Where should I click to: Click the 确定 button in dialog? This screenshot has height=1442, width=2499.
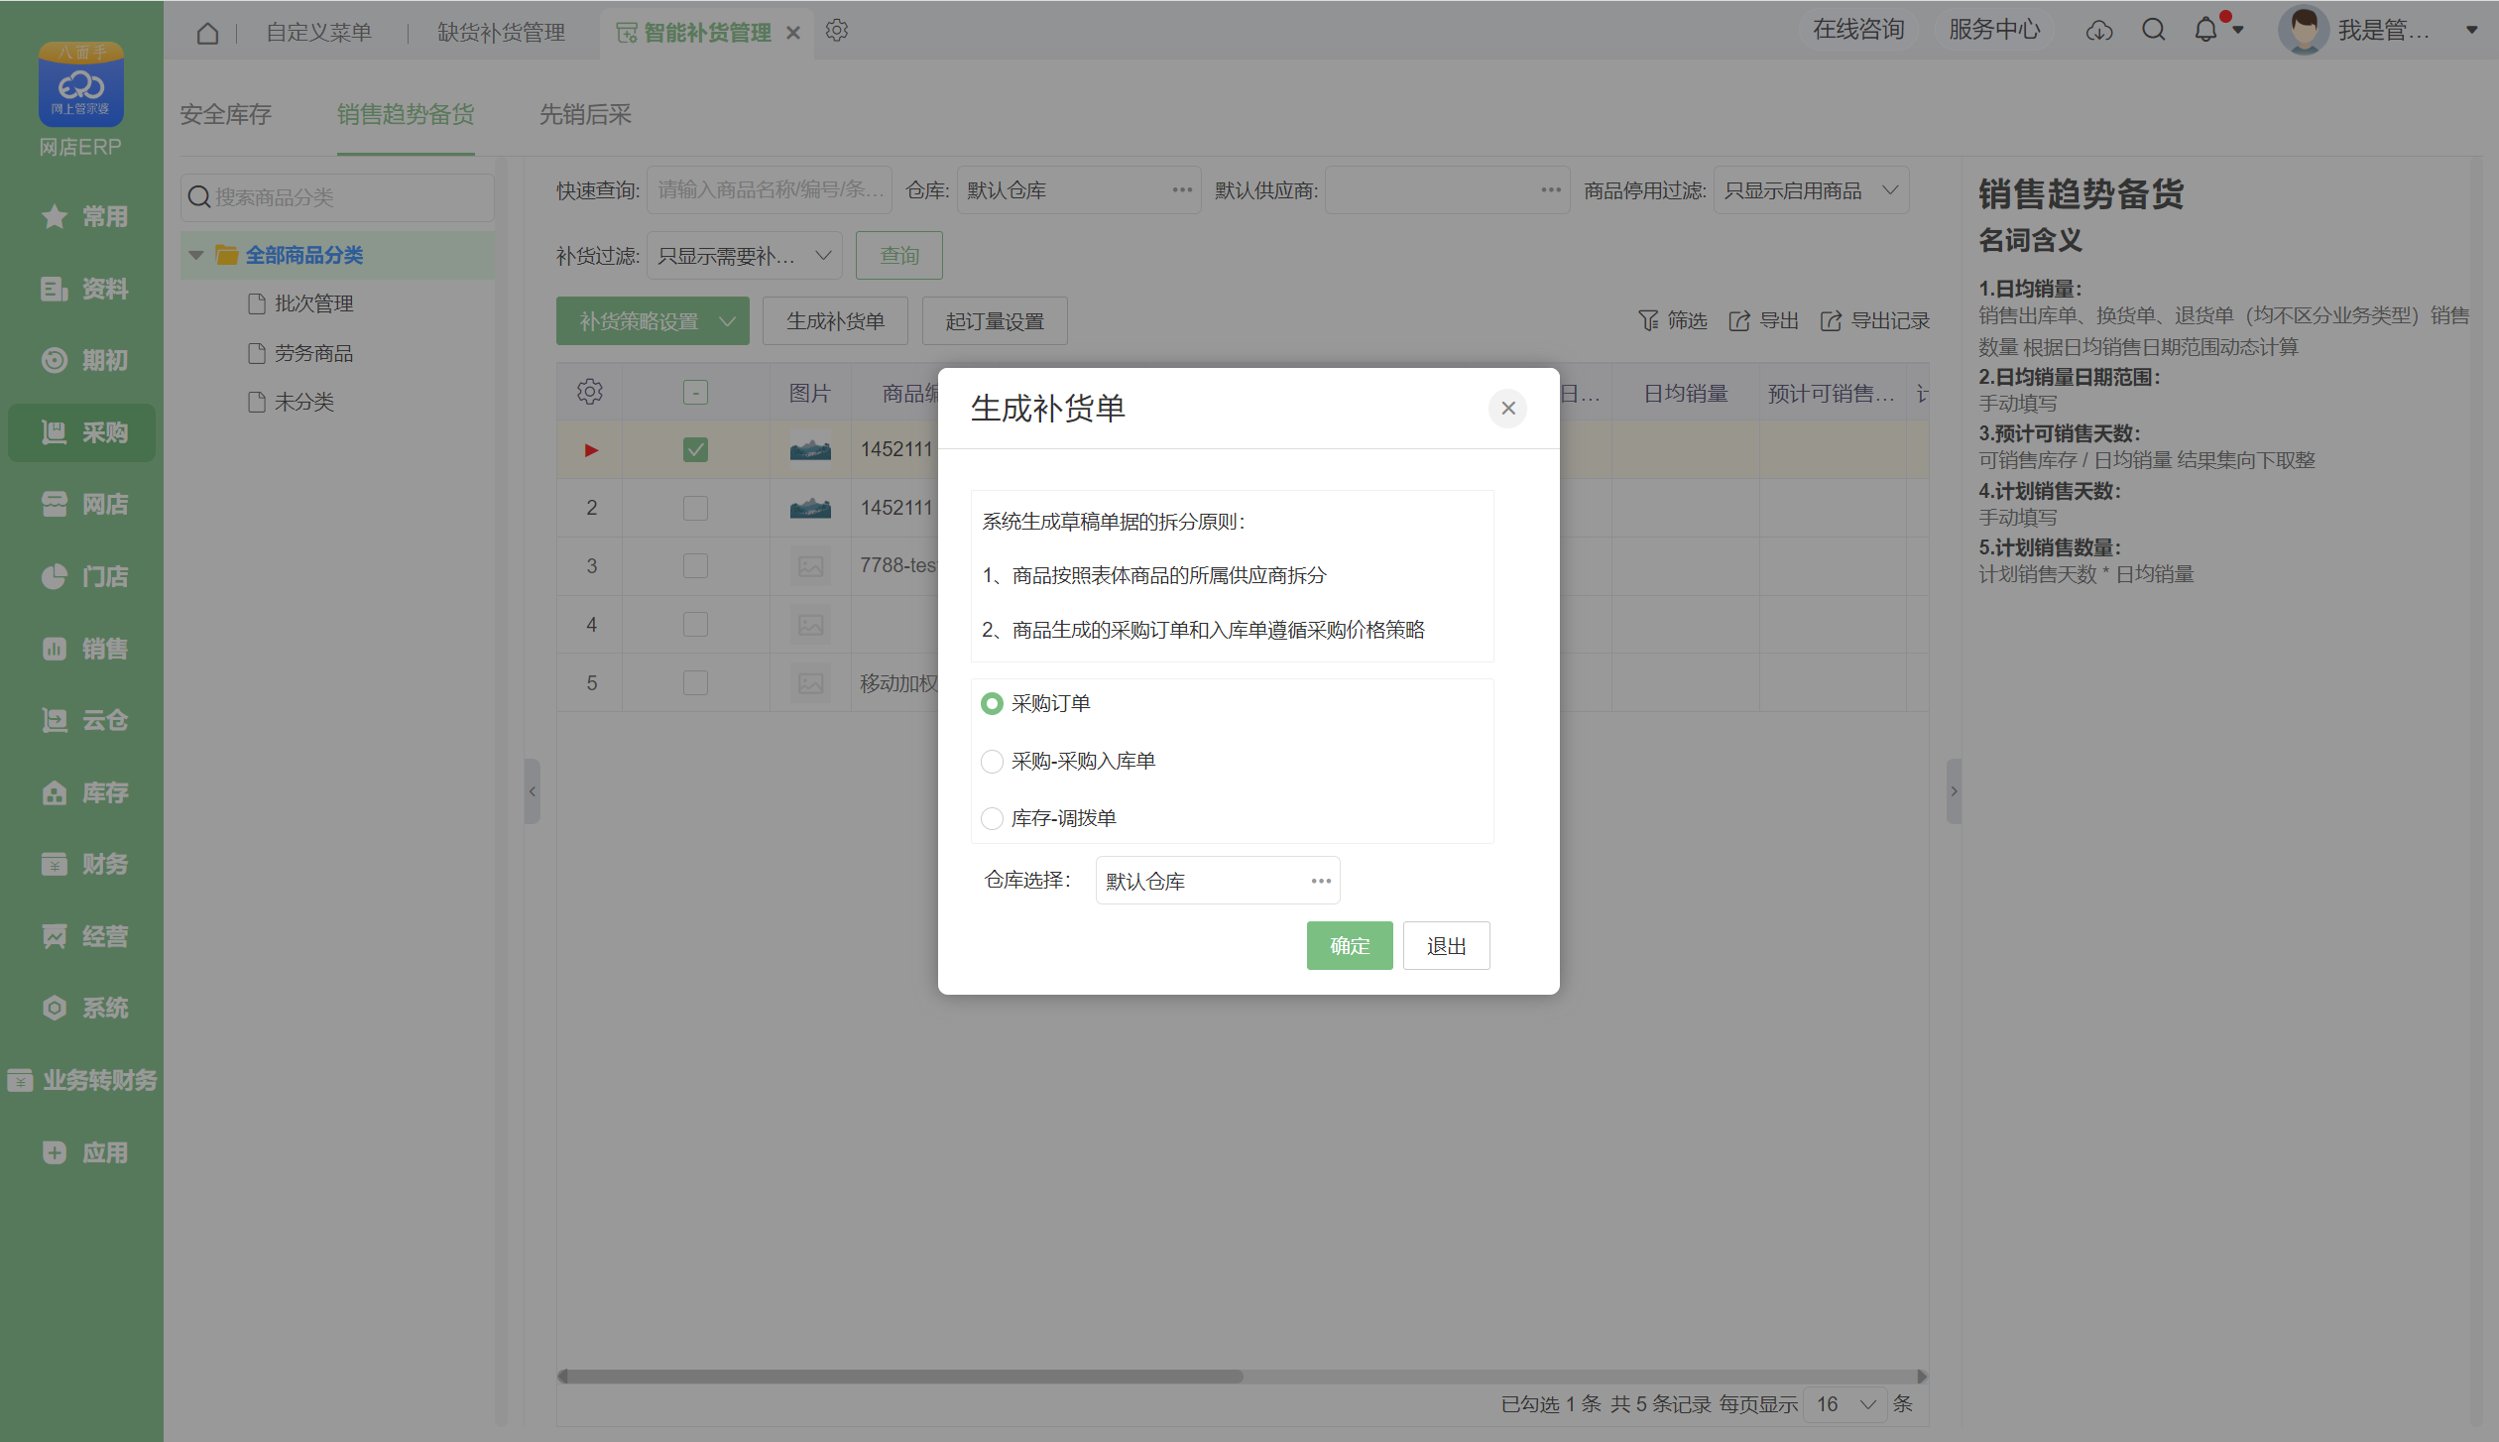(1349, 945)
